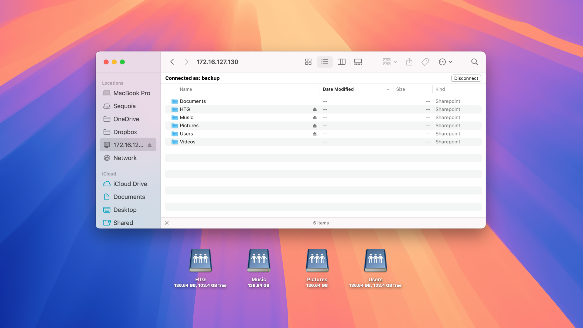
Task: Open the Videos sharepoint folder
Action: pyautogui.click(x=188, y=142)
